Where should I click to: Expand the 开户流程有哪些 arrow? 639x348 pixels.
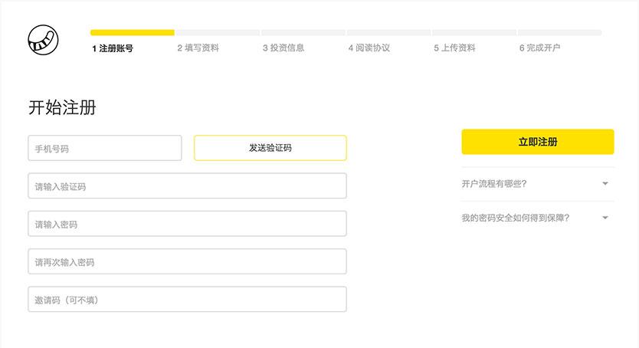pos(605,184)
